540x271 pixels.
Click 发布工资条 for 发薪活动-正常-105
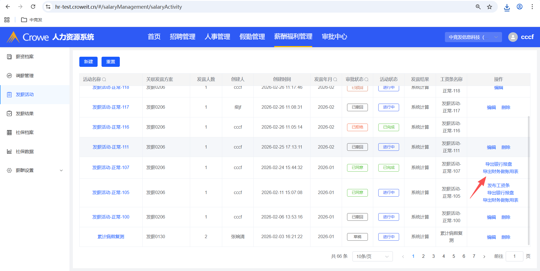498,185
